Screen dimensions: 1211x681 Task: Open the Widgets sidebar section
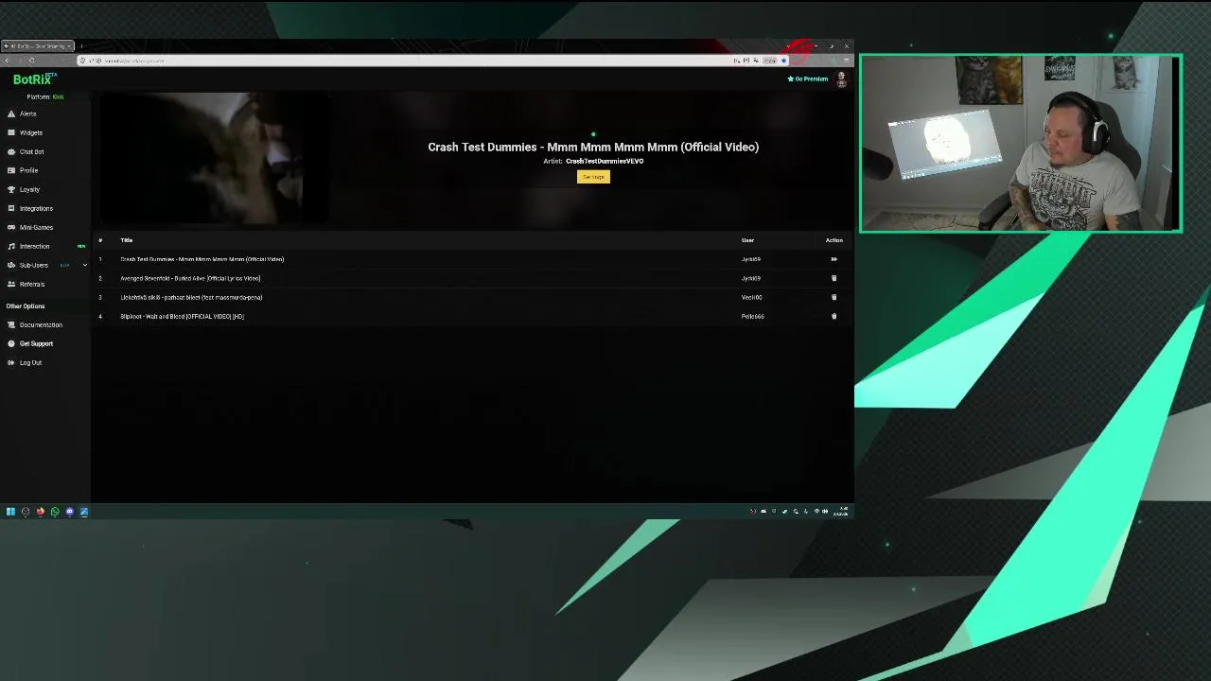pyautogui.click(x=30, y=132)
